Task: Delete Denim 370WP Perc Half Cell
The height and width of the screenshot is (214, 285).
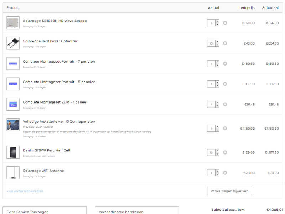Action: [x=225, y=152]
